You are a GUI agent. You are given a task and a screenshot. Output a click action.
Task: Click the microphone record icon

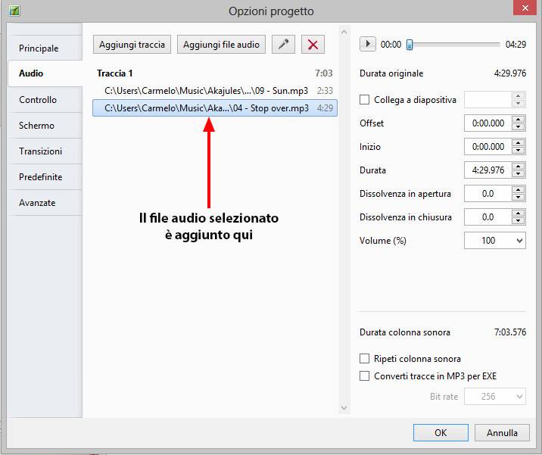coord(283,45)
